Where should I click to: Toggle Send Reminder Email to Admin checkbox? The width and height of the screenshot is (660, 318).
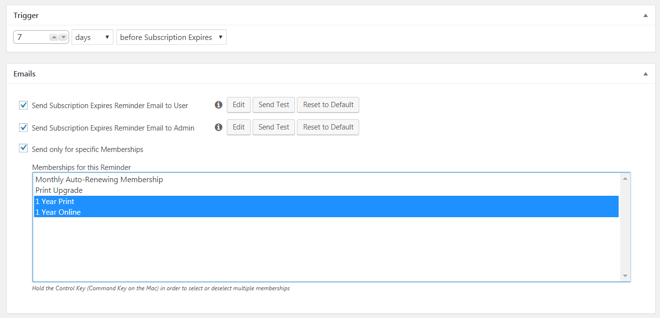(23, 128)
